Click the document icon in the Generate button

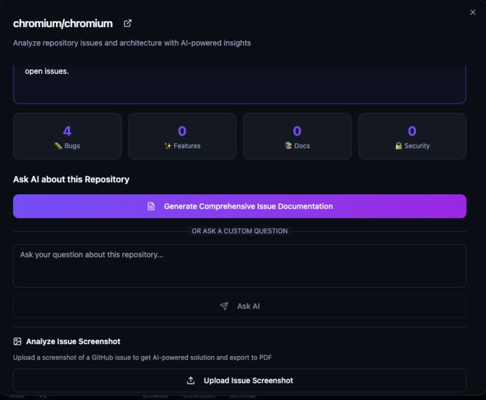[151, 206]
